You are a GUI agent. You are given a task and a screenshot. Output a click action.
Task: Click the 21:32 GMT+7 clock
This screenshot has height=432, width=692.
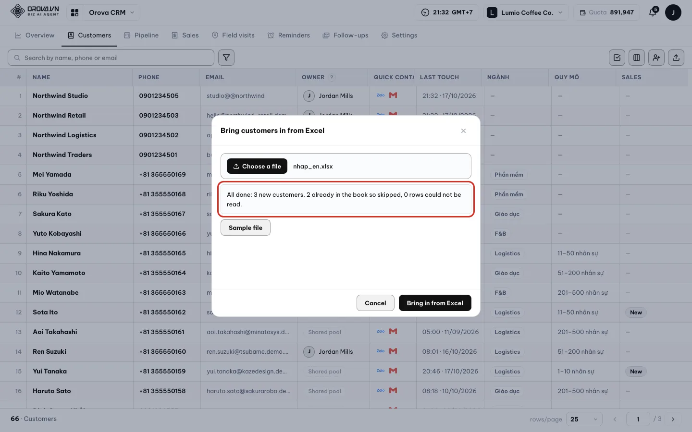coord(447,12)
